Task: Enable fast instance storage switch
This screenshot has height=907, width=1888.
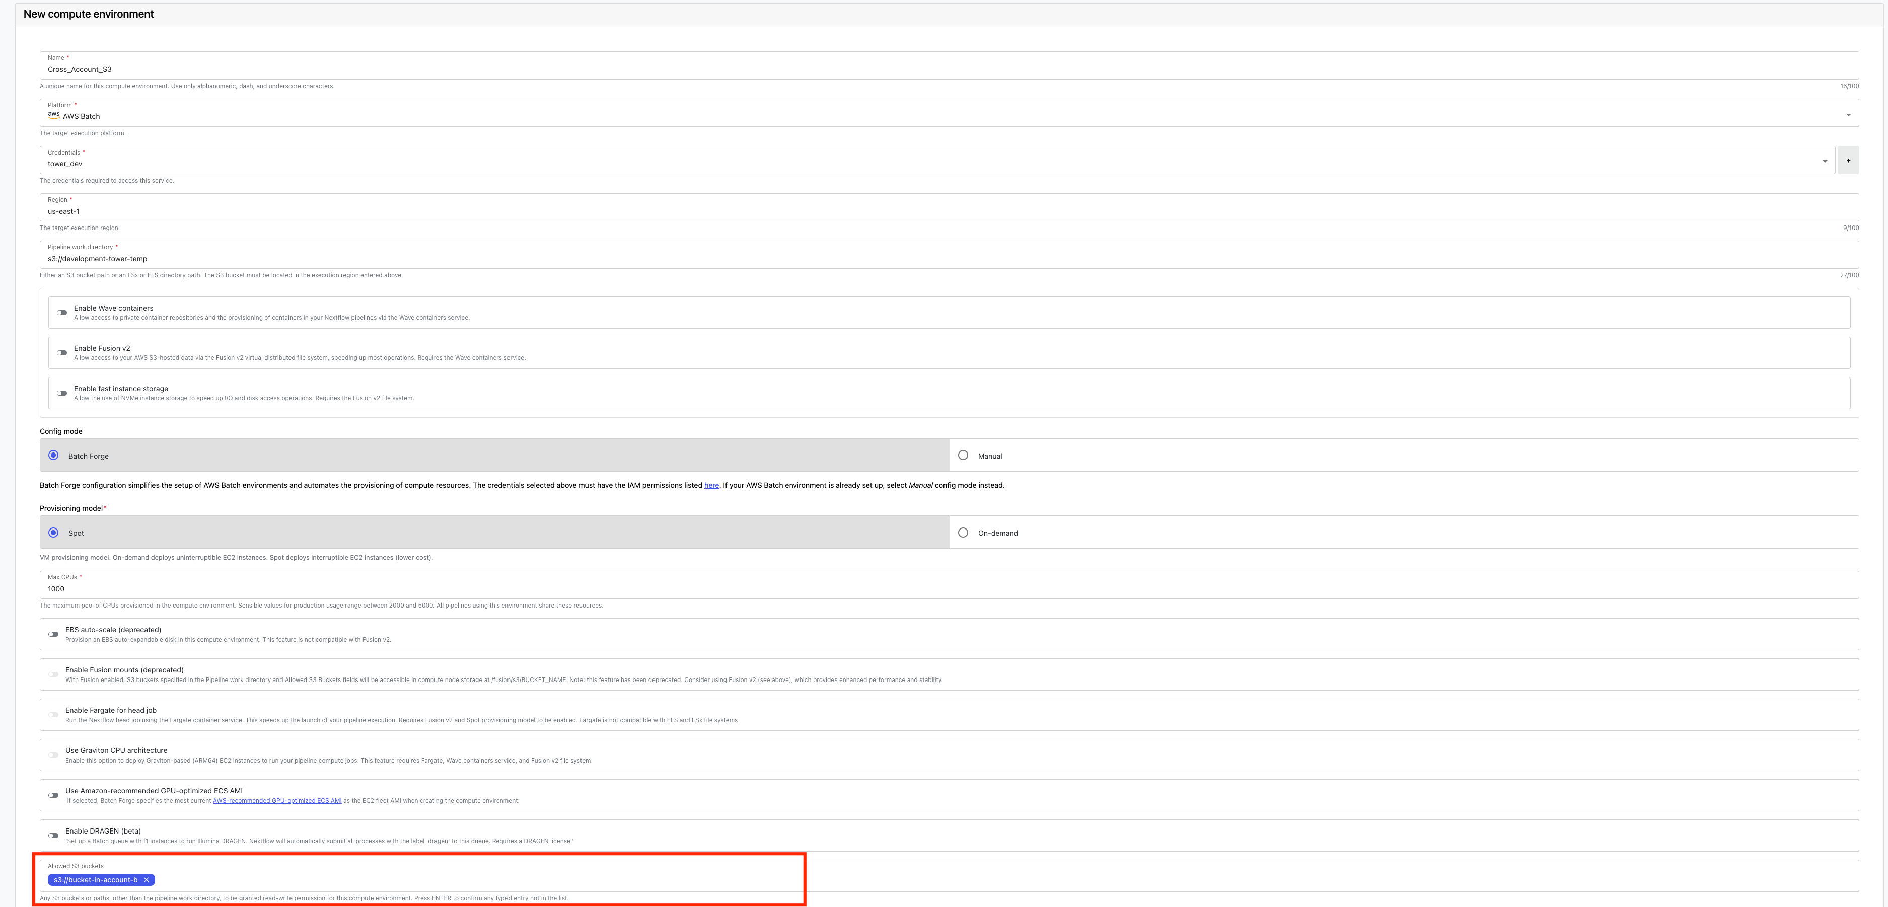Action: tap(62, 394)
